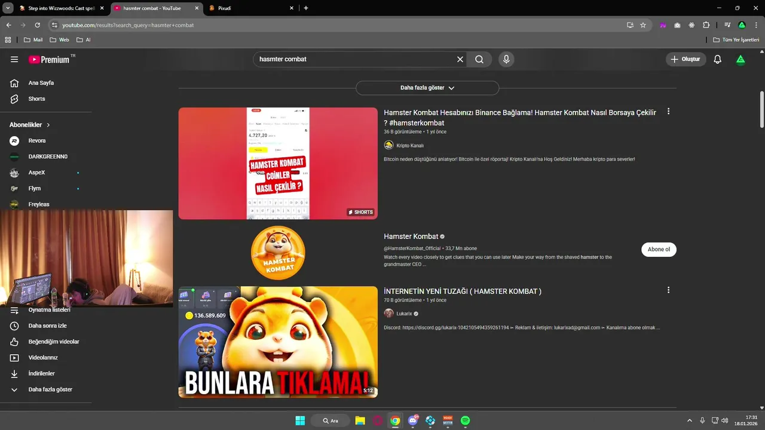Viewport: 765px width, 430px height.
Task: Click the address bar URL
Action: coord(128,25)
